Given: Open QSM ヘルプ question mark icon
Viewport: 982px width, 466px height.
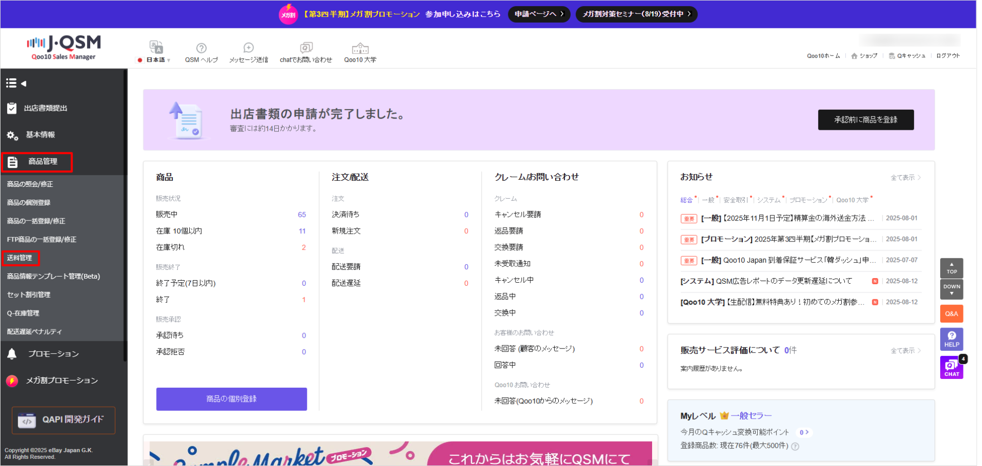Looking at the screenshot, I should coord(202,48).
